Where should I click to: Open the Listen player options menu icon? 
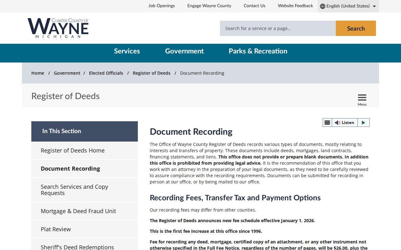[x=327, y=122]
